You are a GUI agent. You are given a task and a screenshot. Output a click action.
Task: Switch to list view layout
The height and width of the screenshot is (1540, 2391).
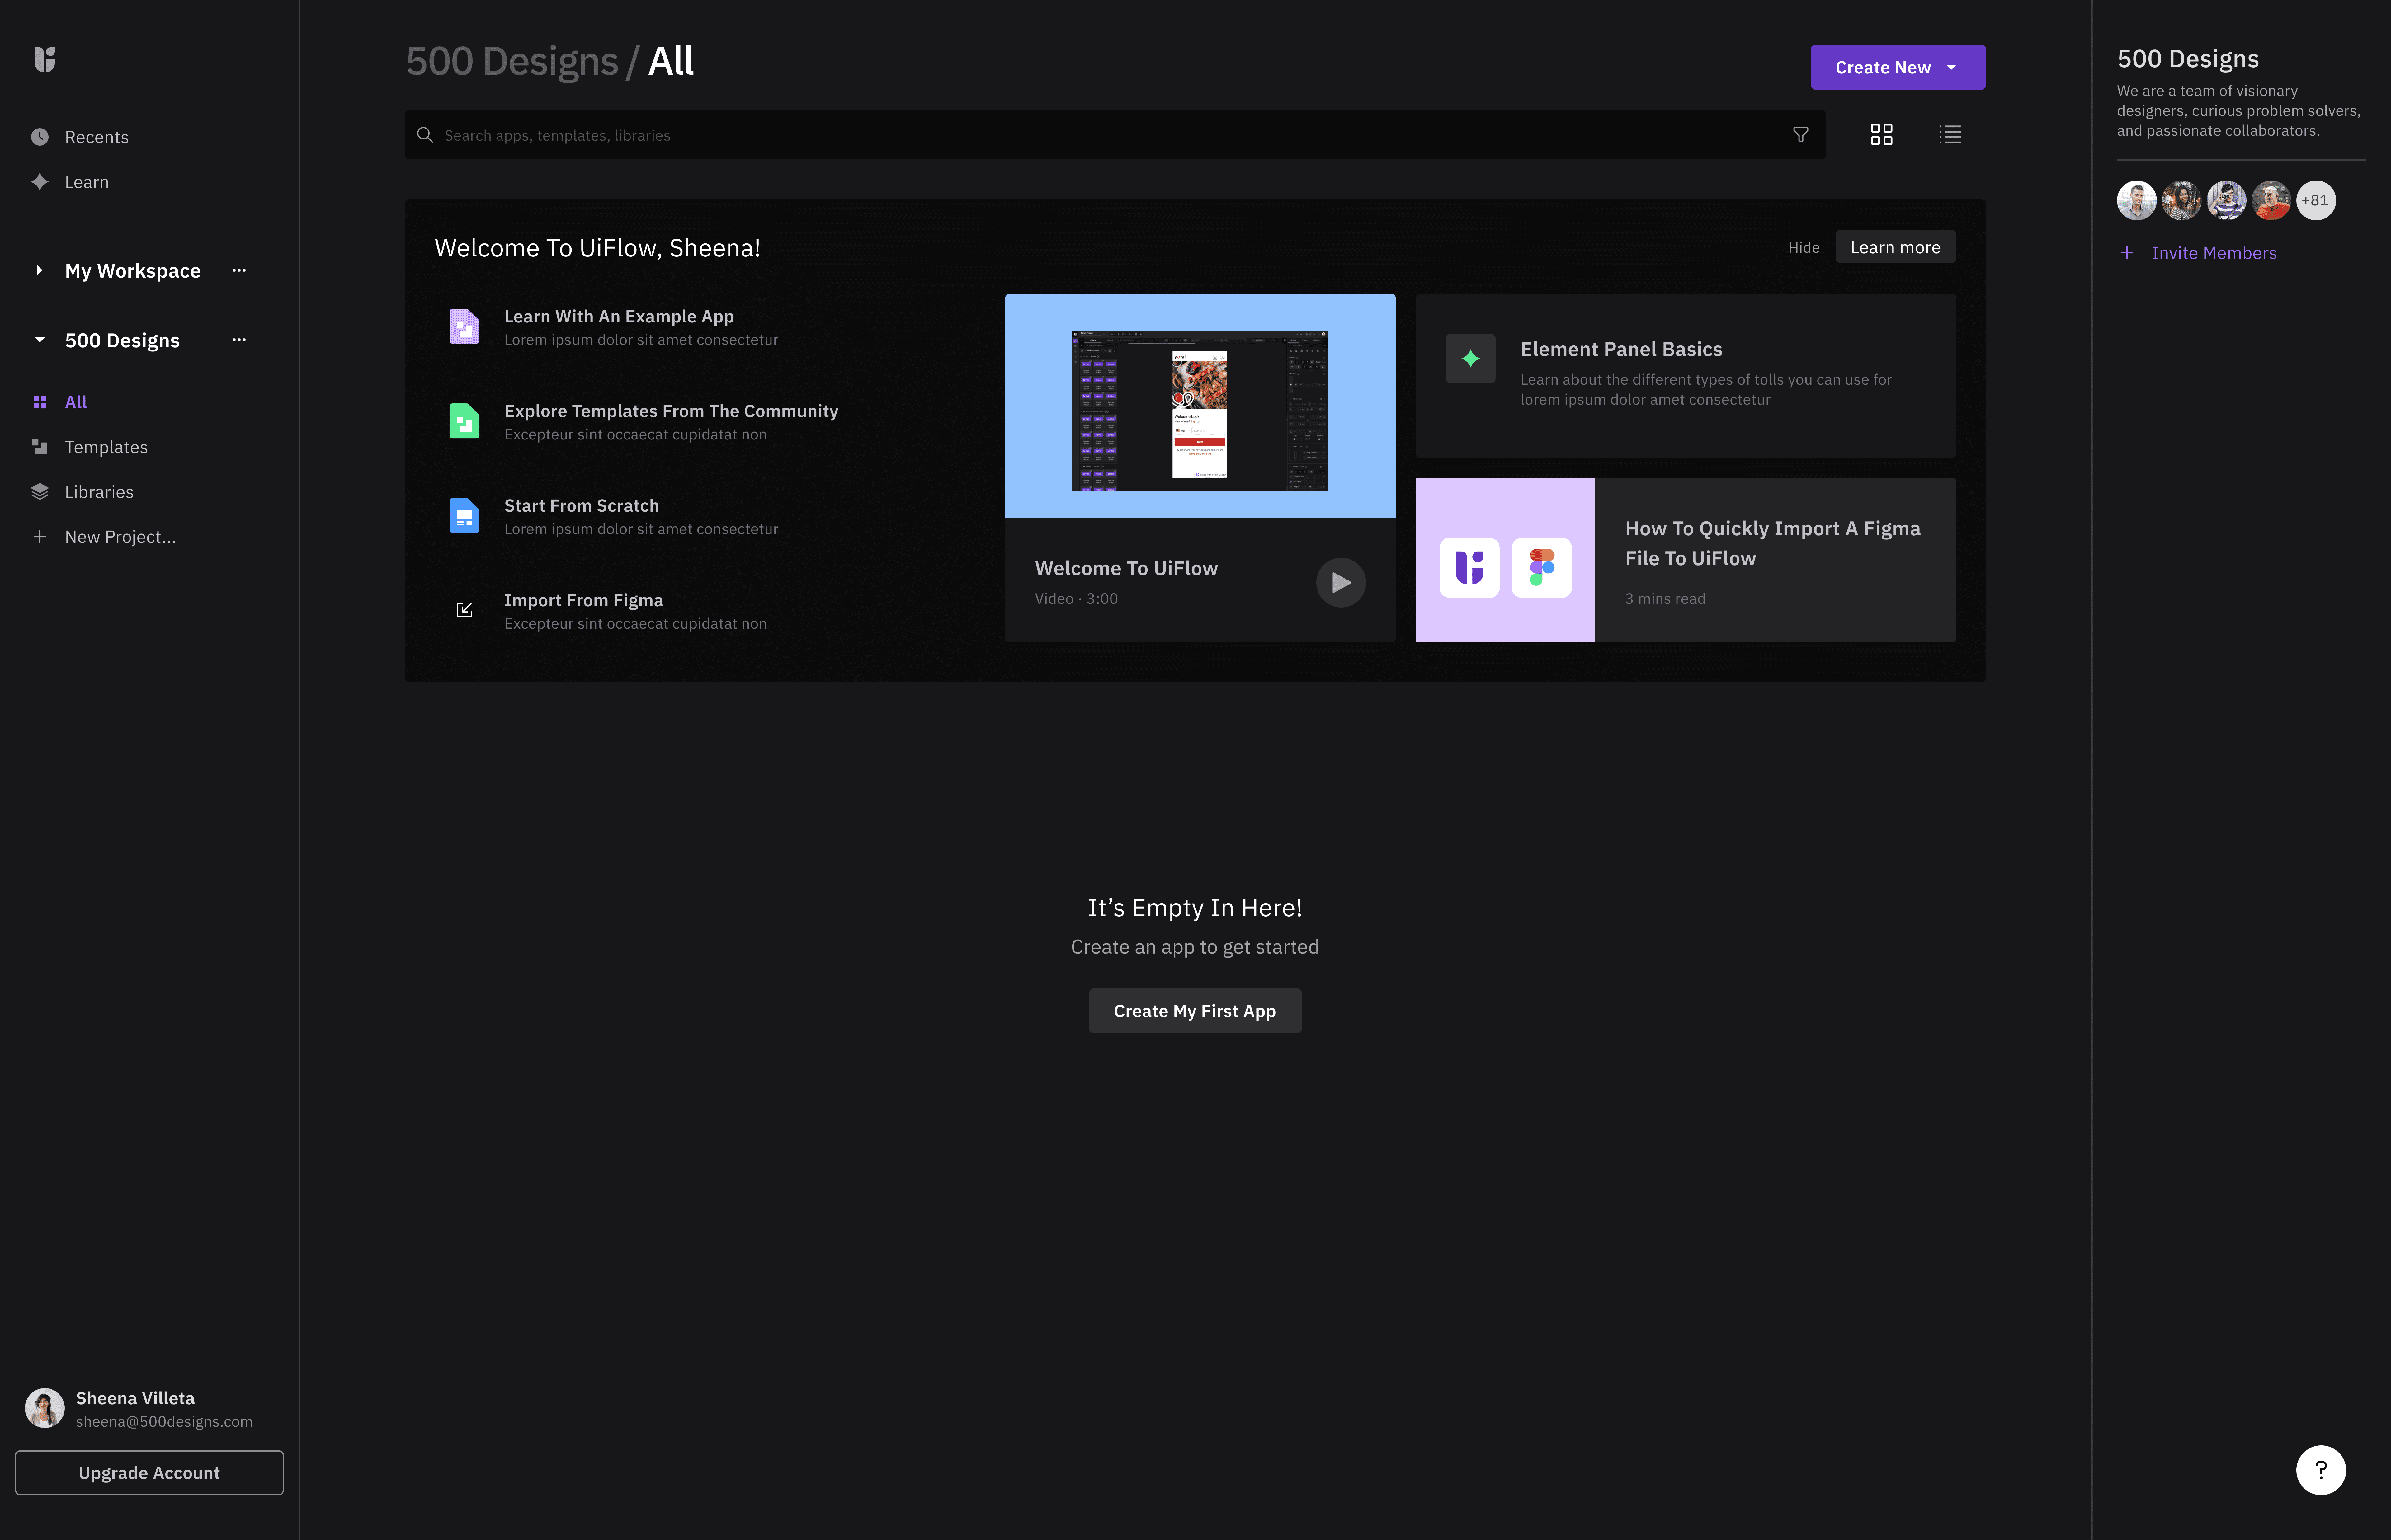coord(1949,135)
